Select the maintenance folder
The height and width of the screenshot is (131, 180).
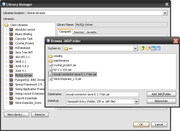pyautogui.click(x=61, y=61)
